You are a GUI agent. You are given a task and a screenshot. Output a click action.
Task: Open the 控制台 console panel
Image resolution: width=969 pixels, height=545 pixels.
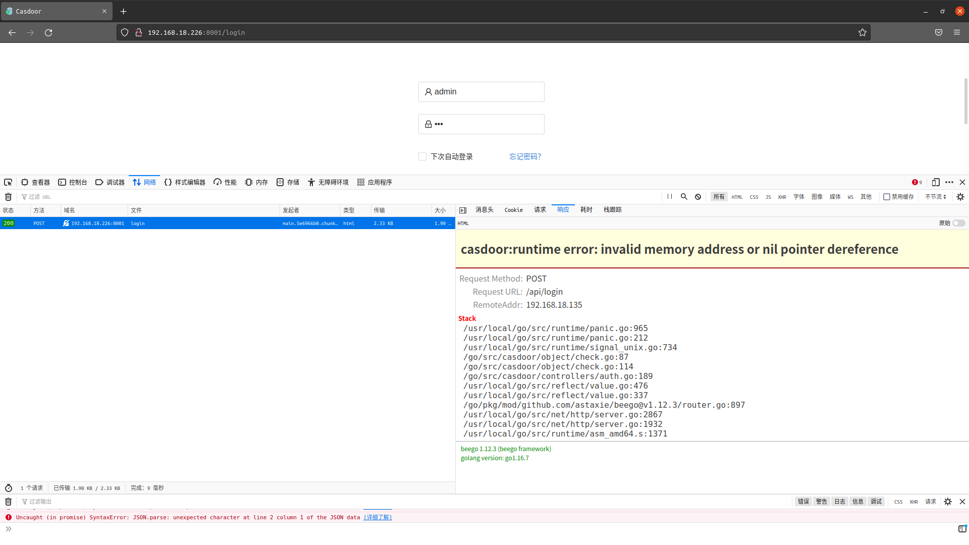click(73, 182)
